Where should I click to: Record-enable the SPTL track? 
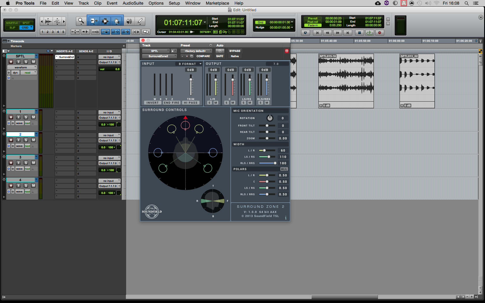click(11, 61)
